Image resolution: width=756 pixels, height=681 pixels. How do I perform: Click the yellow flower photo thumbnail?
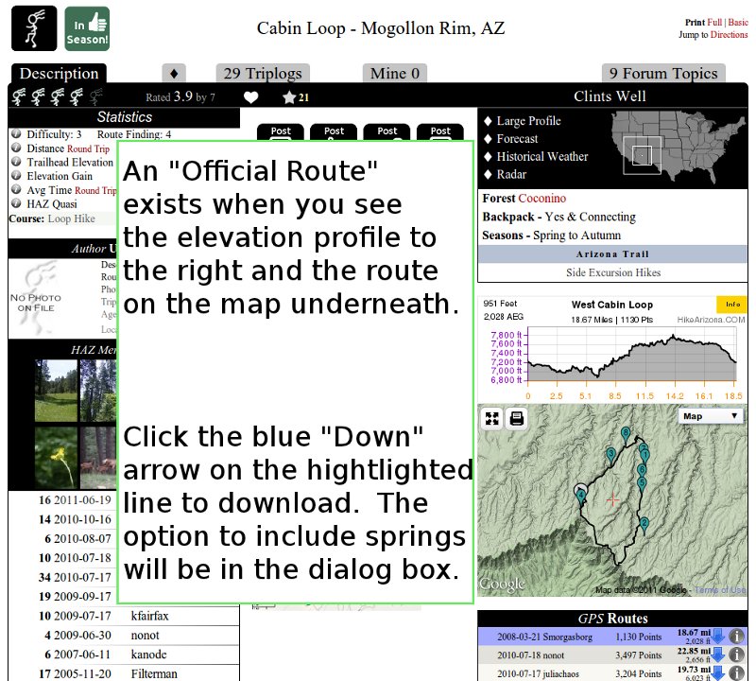[x=60, y=455]
